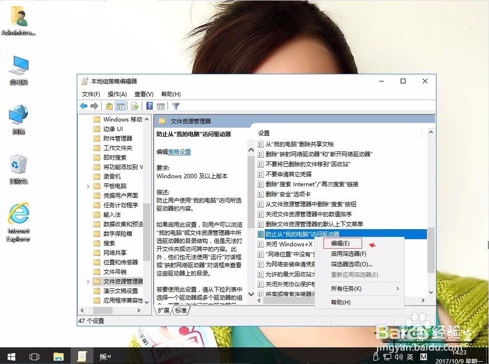Image resolution: width=489 pixels, height=364 pixels.
Task: Click the settings list scroll-up arrow
Action: pyautogui.click(x=431, y=132)
